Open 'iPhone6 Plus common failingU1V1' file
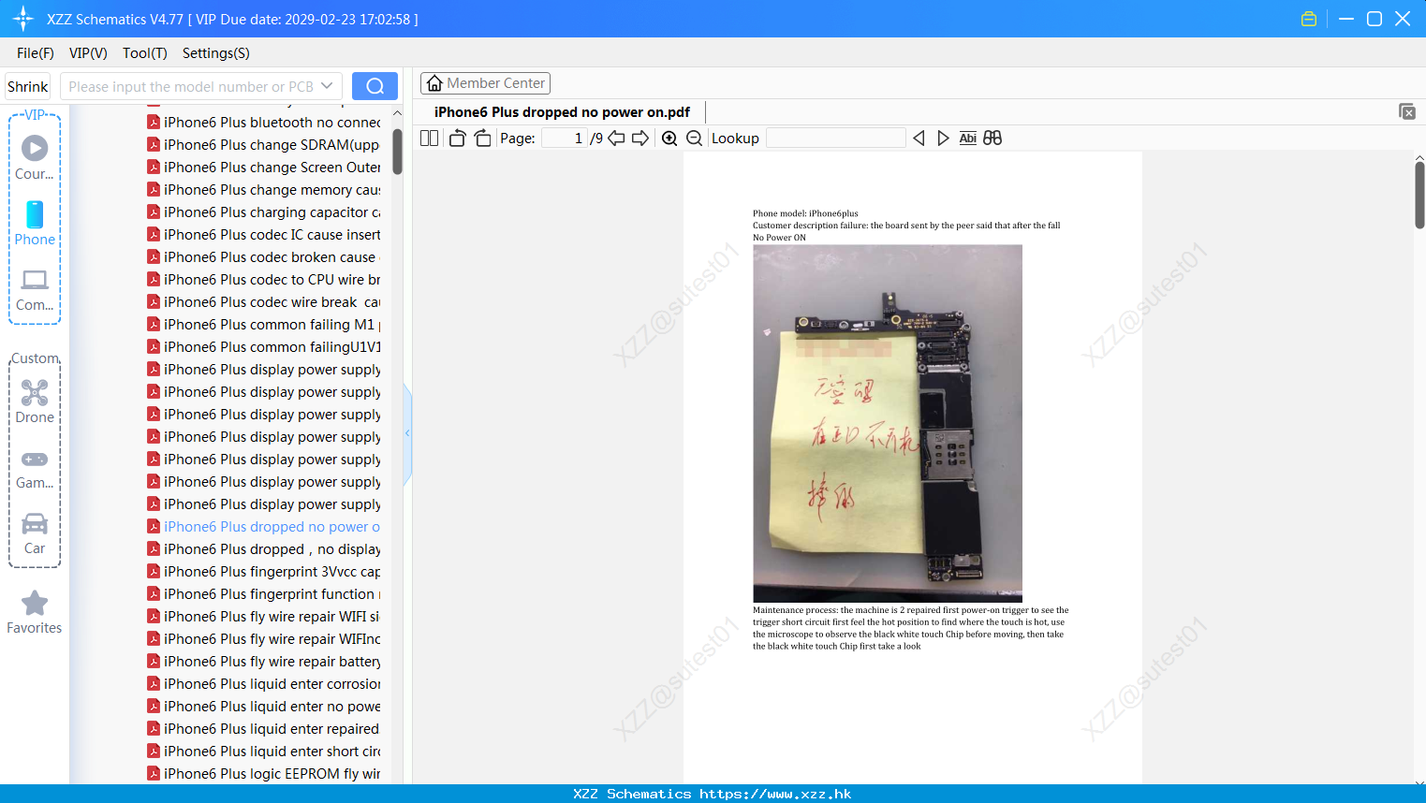 [264, 347]
